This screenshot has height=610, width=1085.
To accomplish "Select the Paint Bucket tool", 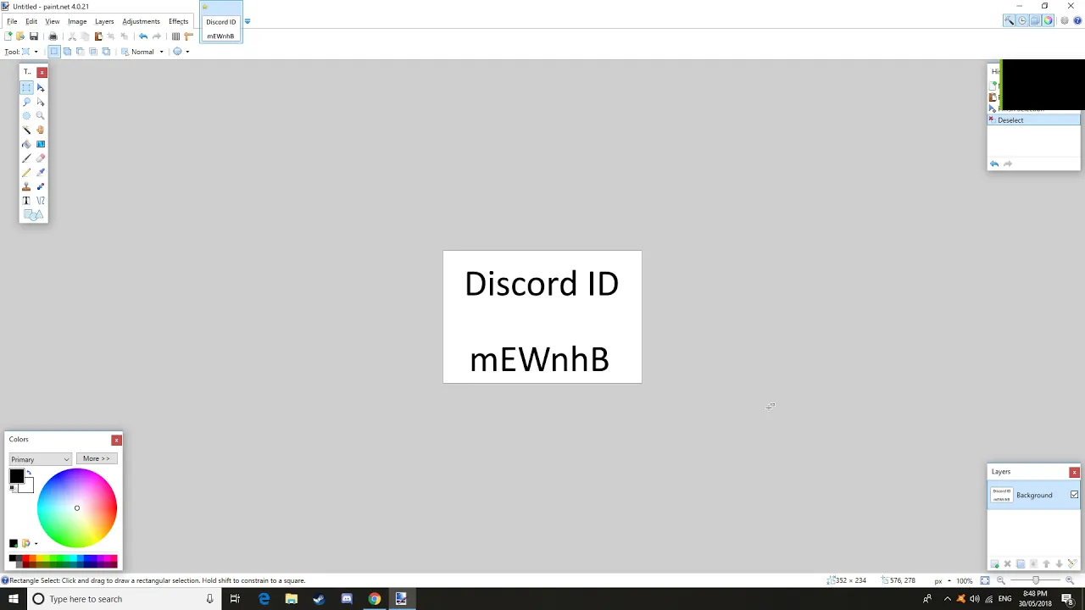I will [26, 144].
